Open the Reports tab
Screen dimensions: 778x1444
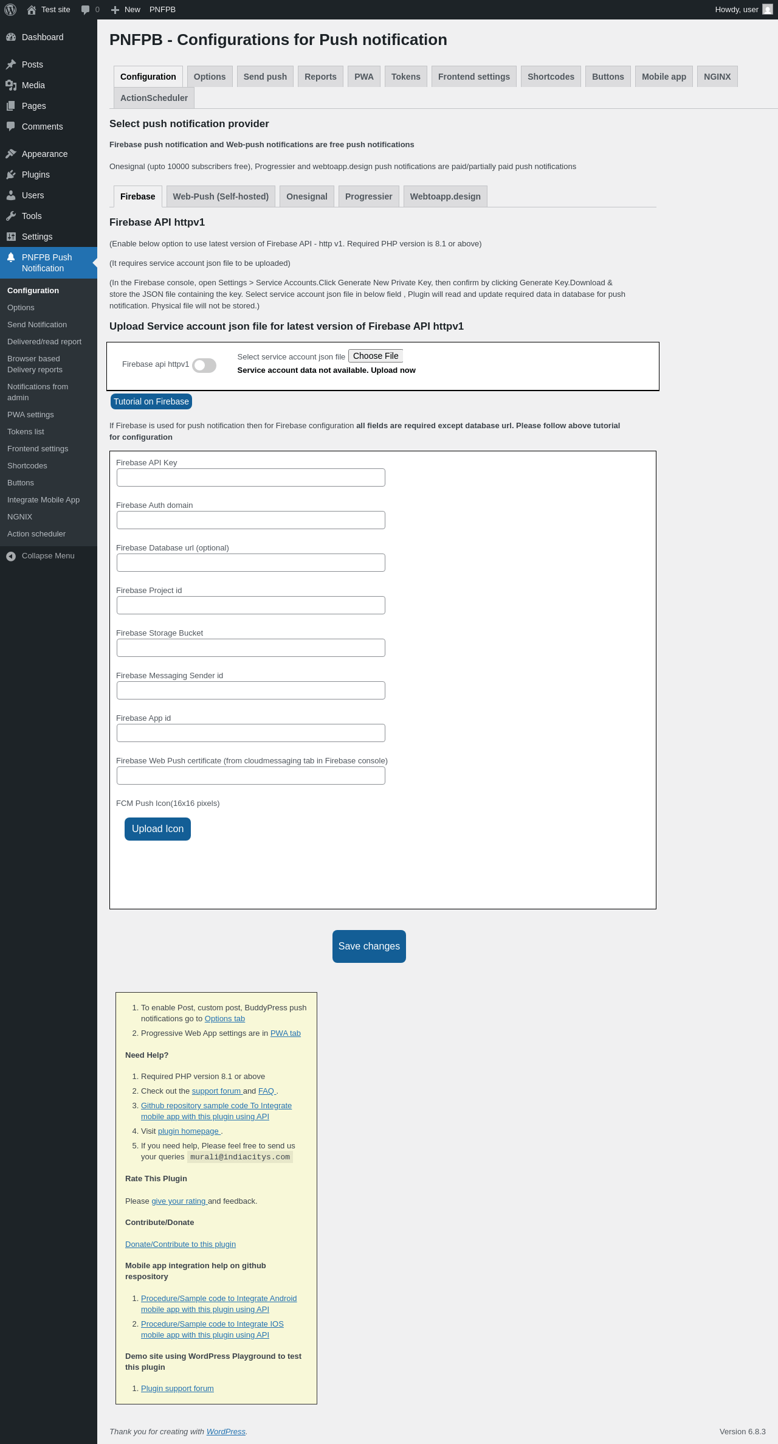320,77
